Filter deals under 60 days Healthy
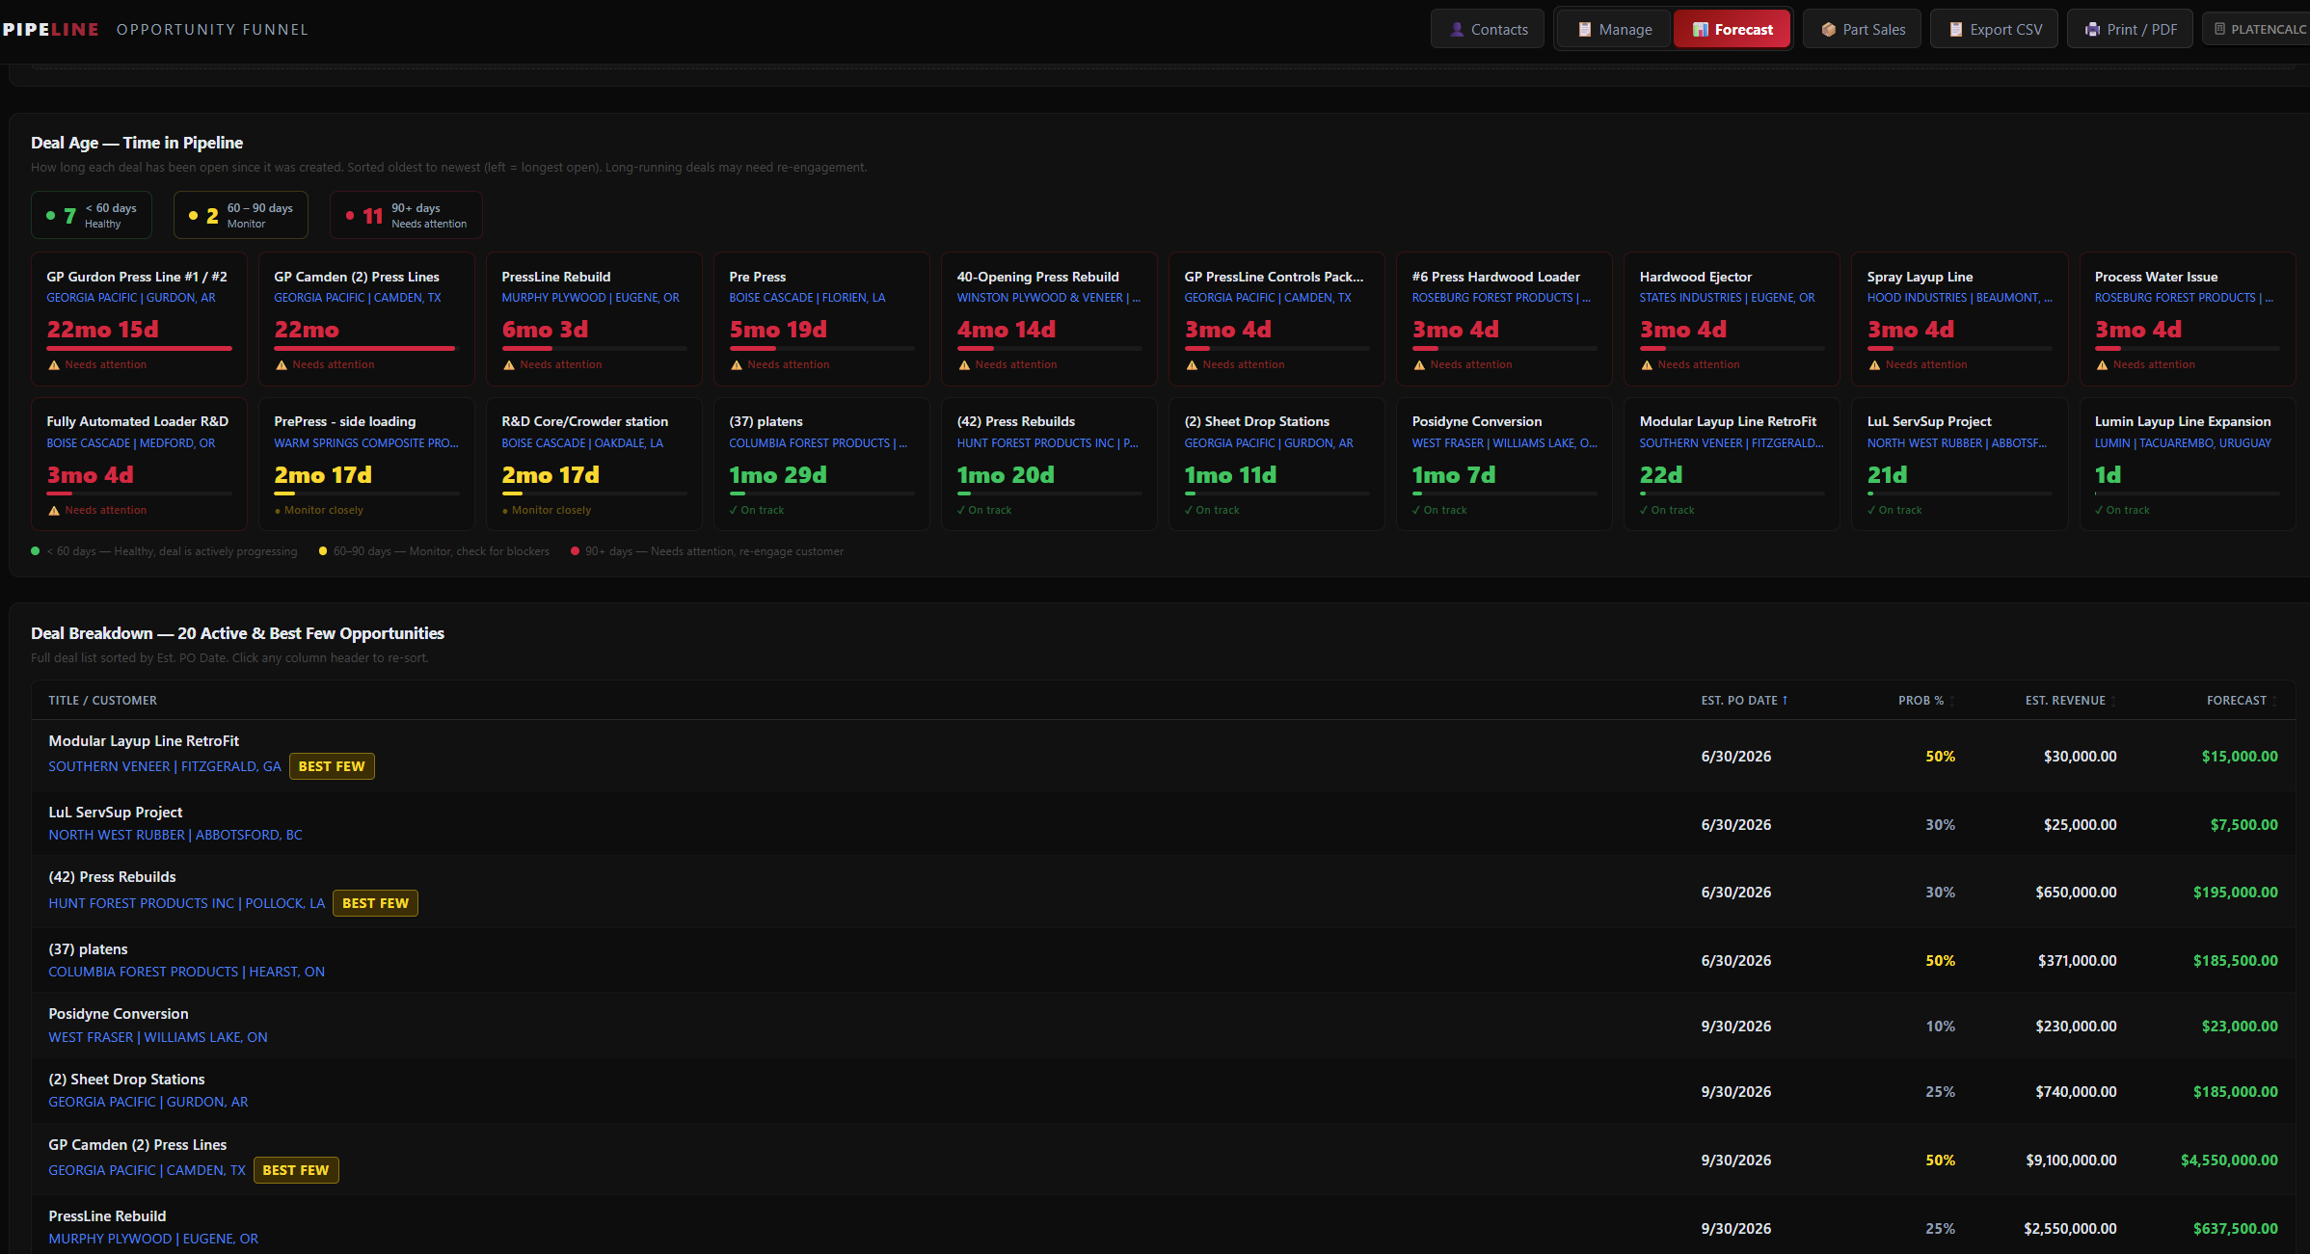 [92, 215]
